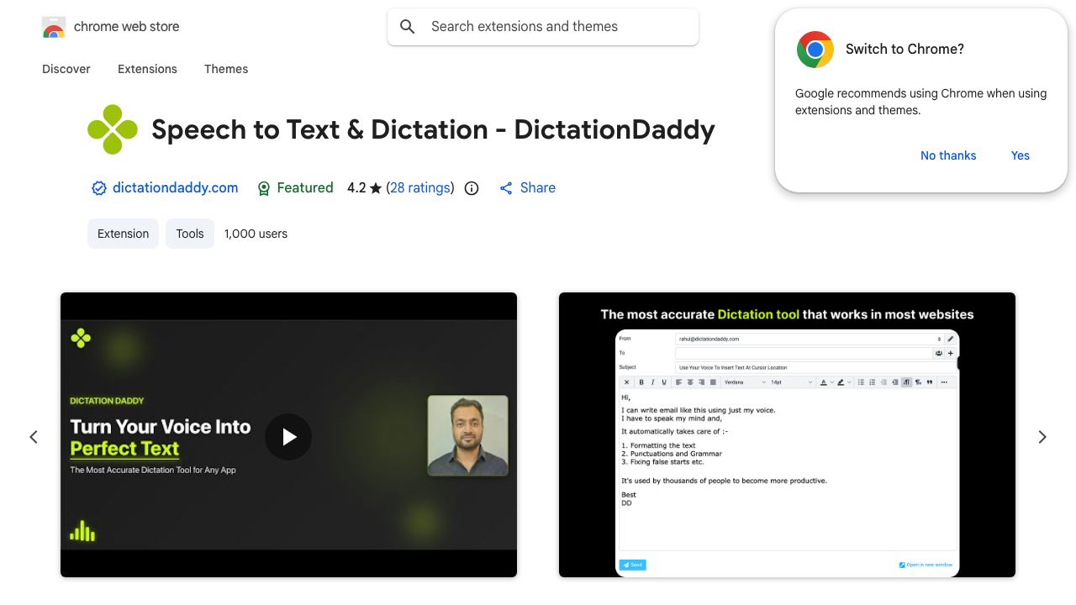Click the Chrome logo in the dialog
The width and height of the screenshot is (1076, 605).
tap(815, 50)
